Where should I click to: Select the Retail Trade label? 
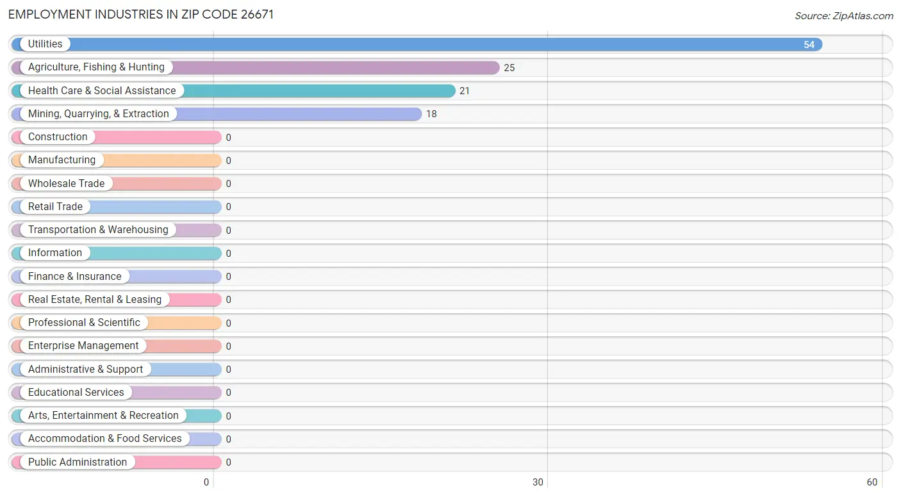coord(55,206)
